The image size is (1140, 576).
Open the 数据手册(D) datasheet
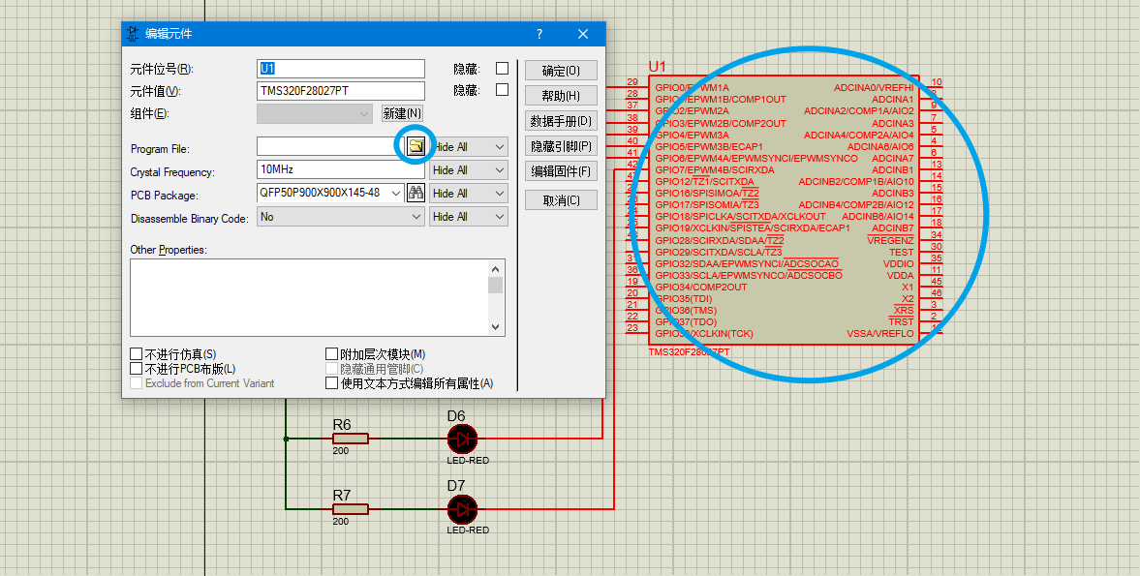tap(560, 120)
